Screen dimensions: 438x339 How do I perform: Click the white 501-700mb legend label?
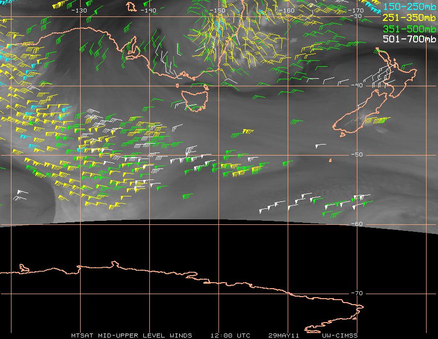tap(409, 39)
